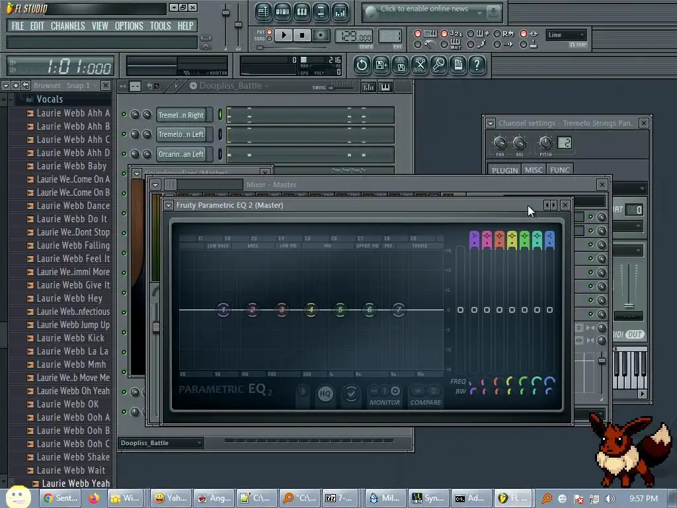Stop playback with the stop button

[302, 35]
